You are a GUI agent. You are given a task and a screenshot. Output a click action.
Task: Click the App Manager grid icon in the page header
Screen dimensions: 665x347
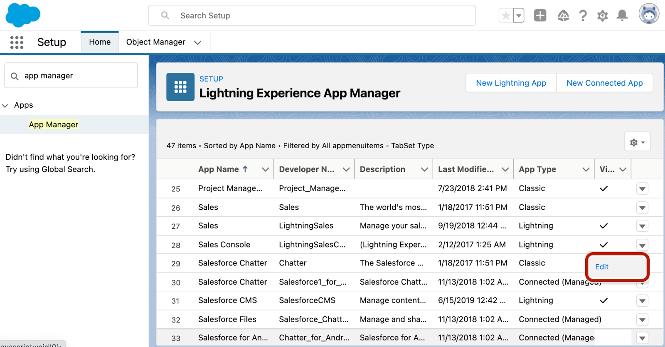pyautogui.click(x=180, y=87)
